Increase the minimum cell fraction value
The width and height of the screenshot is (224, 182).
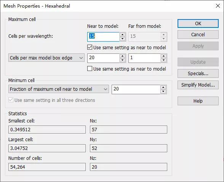point(163,87)
